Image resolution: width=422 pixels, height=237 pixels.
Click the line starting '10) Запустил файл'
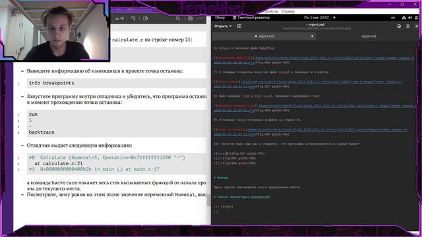(287, 144)
